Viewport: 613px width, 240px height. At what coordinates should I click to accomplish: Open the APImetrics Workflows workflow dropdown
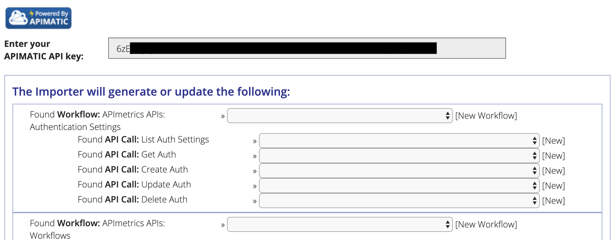tap(340, 224)
